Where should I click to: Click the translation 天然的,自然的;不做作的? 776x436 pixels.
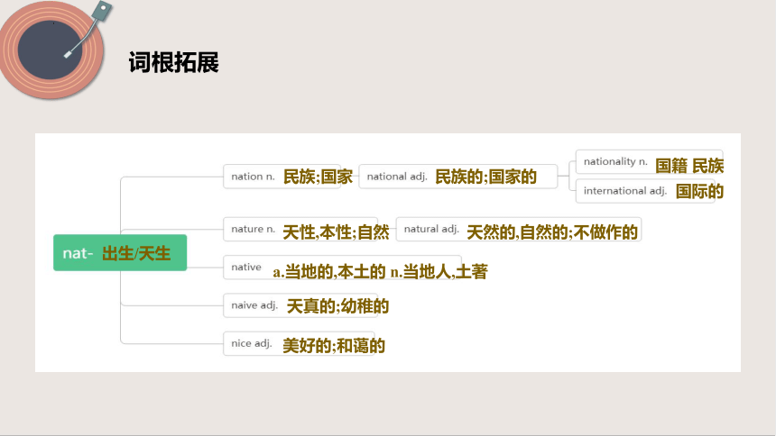552,232
